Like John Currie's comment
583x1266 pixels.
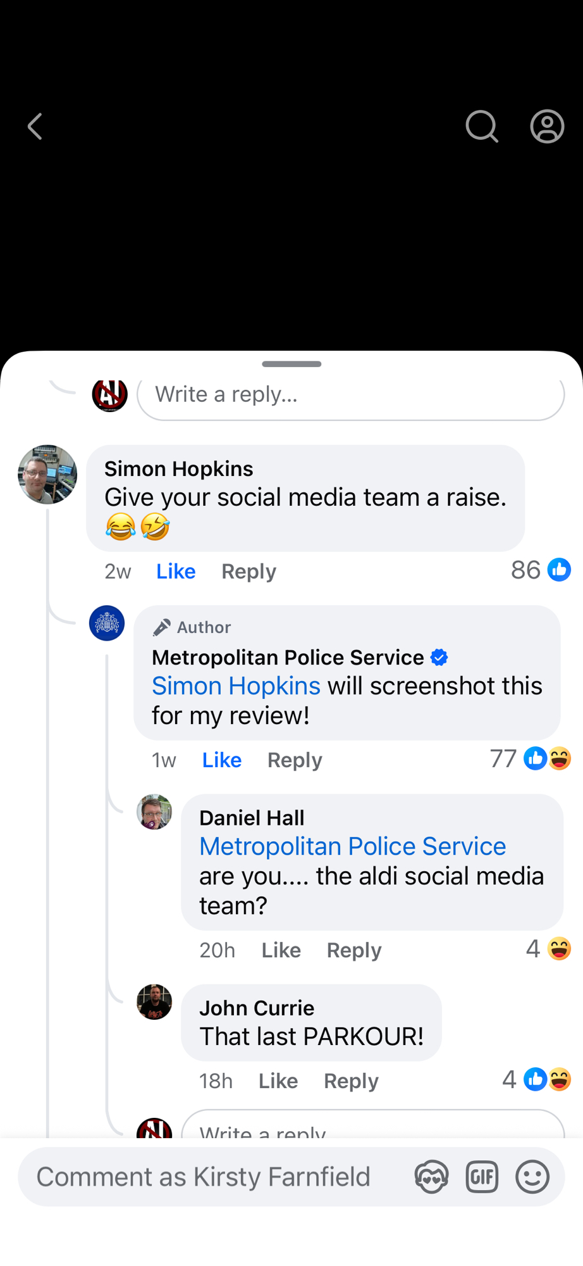(x=278, y=1081)
